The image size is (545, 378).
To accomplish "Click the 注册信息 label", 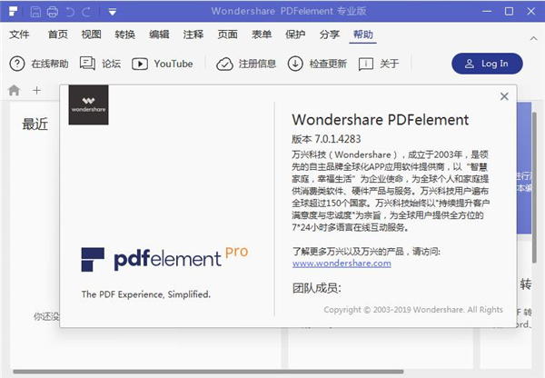I will tap(257, 64).
